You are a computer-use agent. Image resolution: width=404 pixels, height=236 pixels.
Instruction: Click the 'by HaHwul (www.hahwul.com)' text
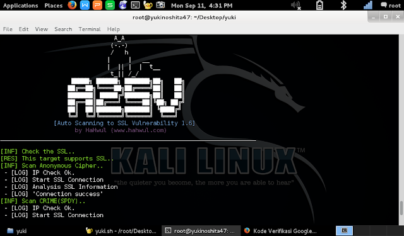(x=121, y=130)
